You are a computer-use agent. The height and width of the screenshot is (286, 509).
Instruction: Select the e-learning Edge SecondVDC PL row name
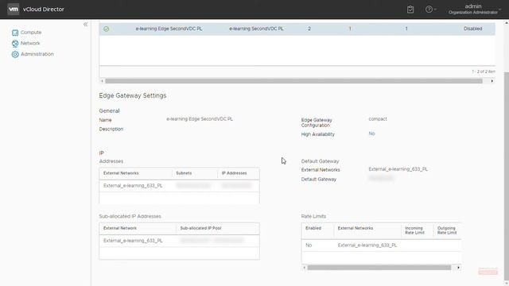pyautogui.click(x=169, y=29)
